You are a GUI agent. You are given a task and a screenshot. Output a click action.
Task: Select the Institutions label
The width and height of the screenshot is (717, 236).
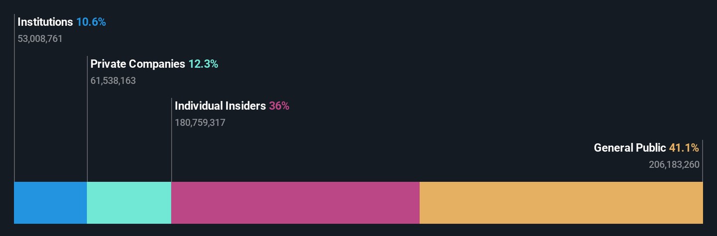(x=45, y=22)
